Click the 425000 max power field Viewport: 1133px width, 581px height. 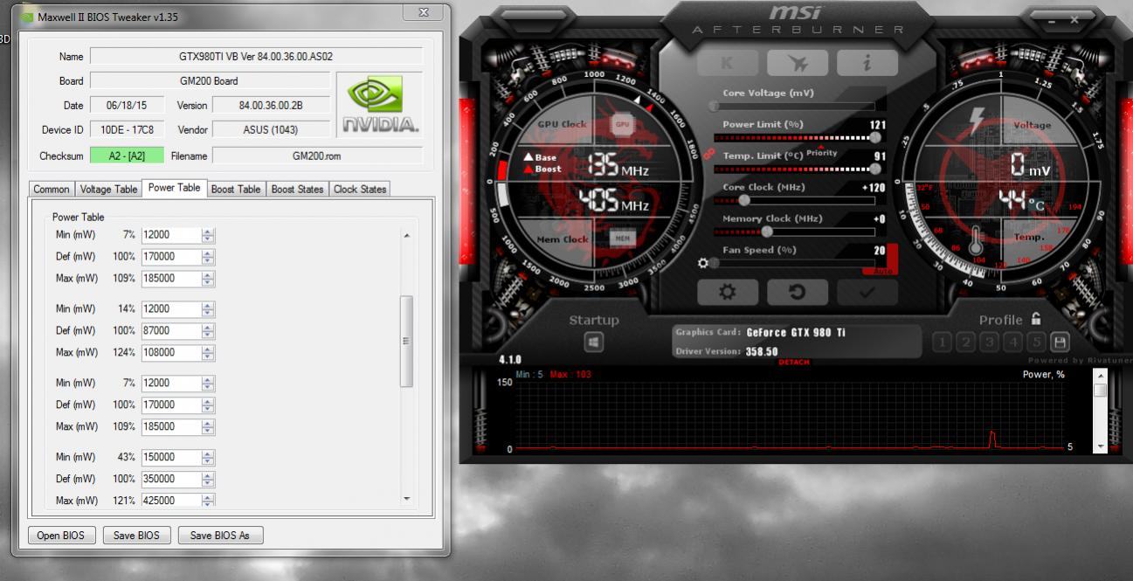click(171, 501)
